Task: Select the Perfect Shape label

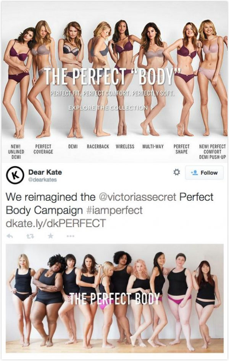Action: [182, 149]
